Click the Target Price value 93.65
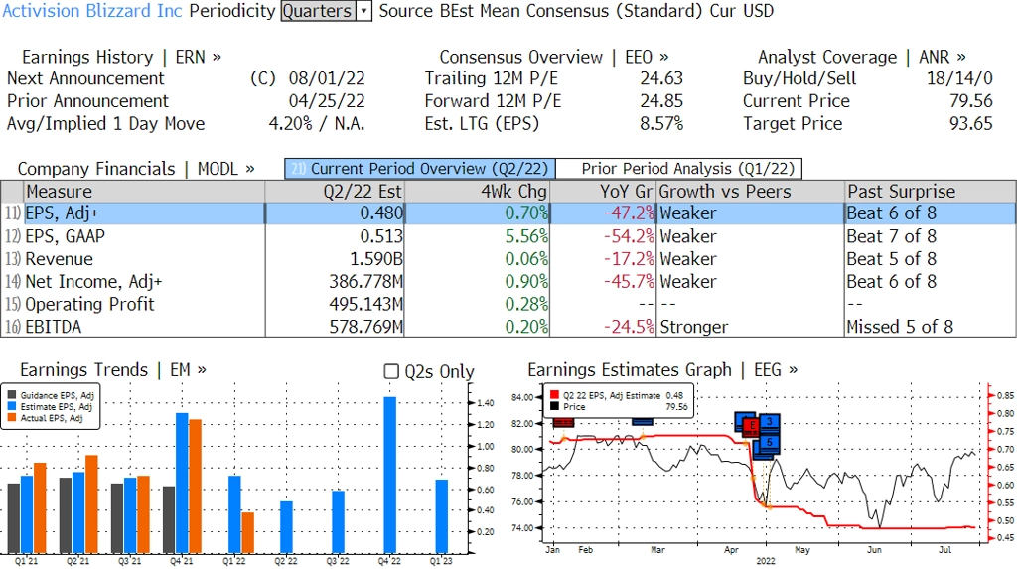The height and width of the screenshot is (569, 1017). (971, 124)
